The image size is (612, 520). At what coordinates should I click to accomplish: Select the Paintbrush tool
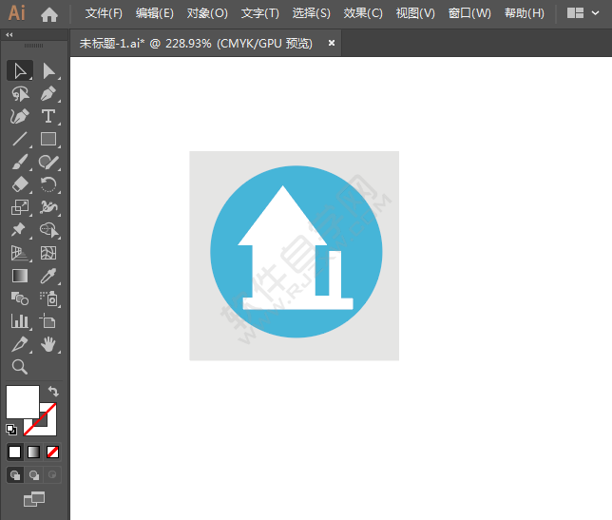(x=20, y=162)
